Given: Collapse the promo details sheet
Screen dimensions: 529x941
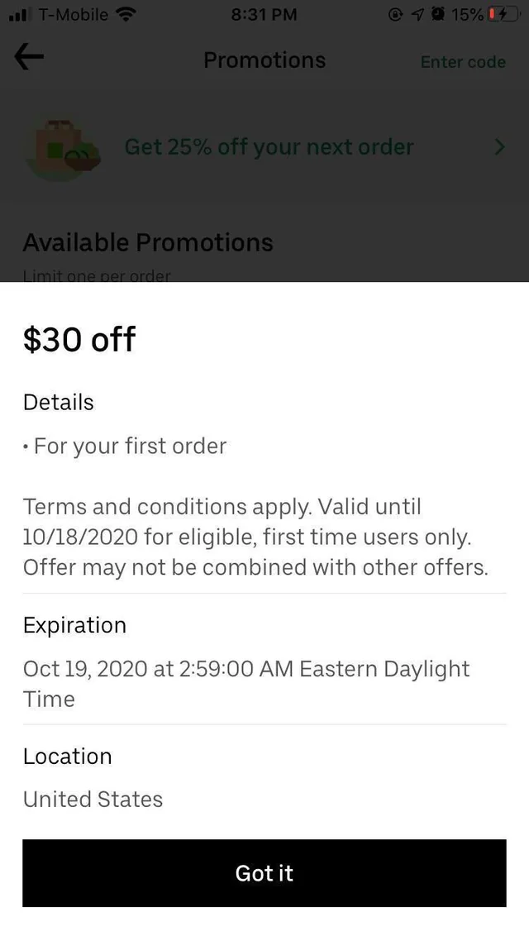Looking at the screenshot, I should [x=264, y=873].
